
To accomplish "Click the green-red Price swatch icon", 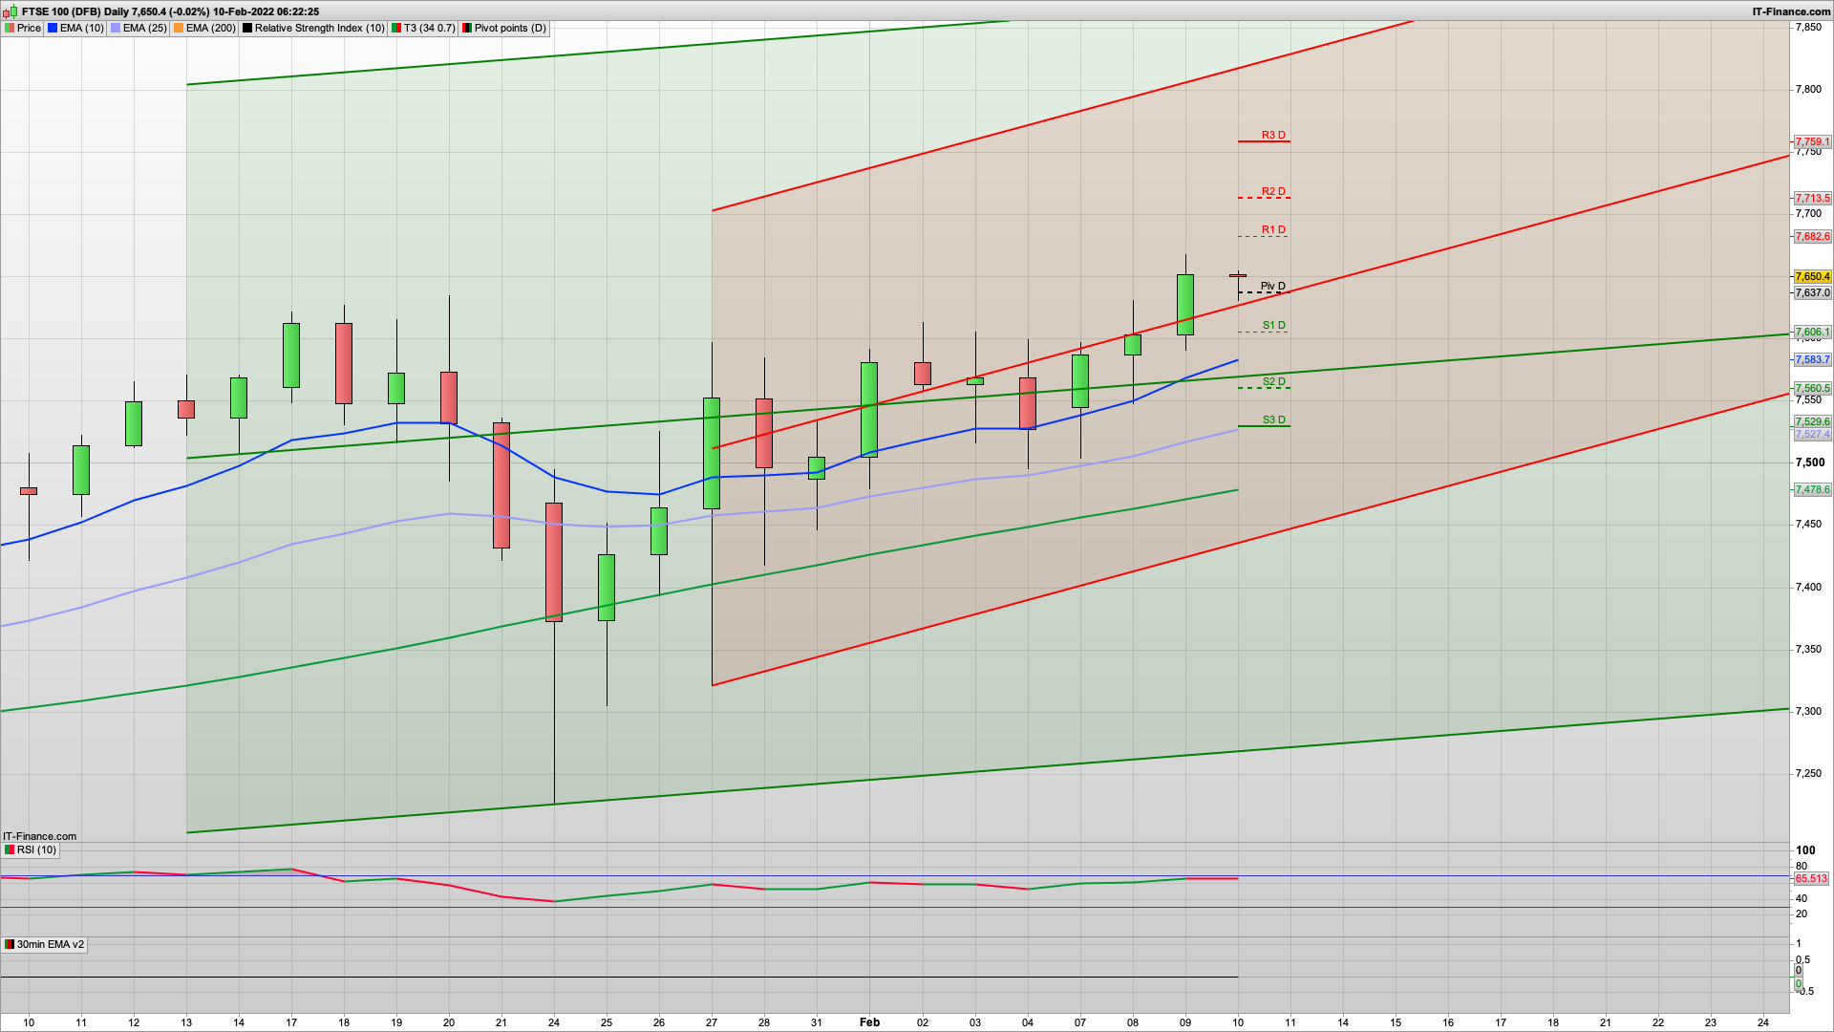I will [x=10, y=28].
